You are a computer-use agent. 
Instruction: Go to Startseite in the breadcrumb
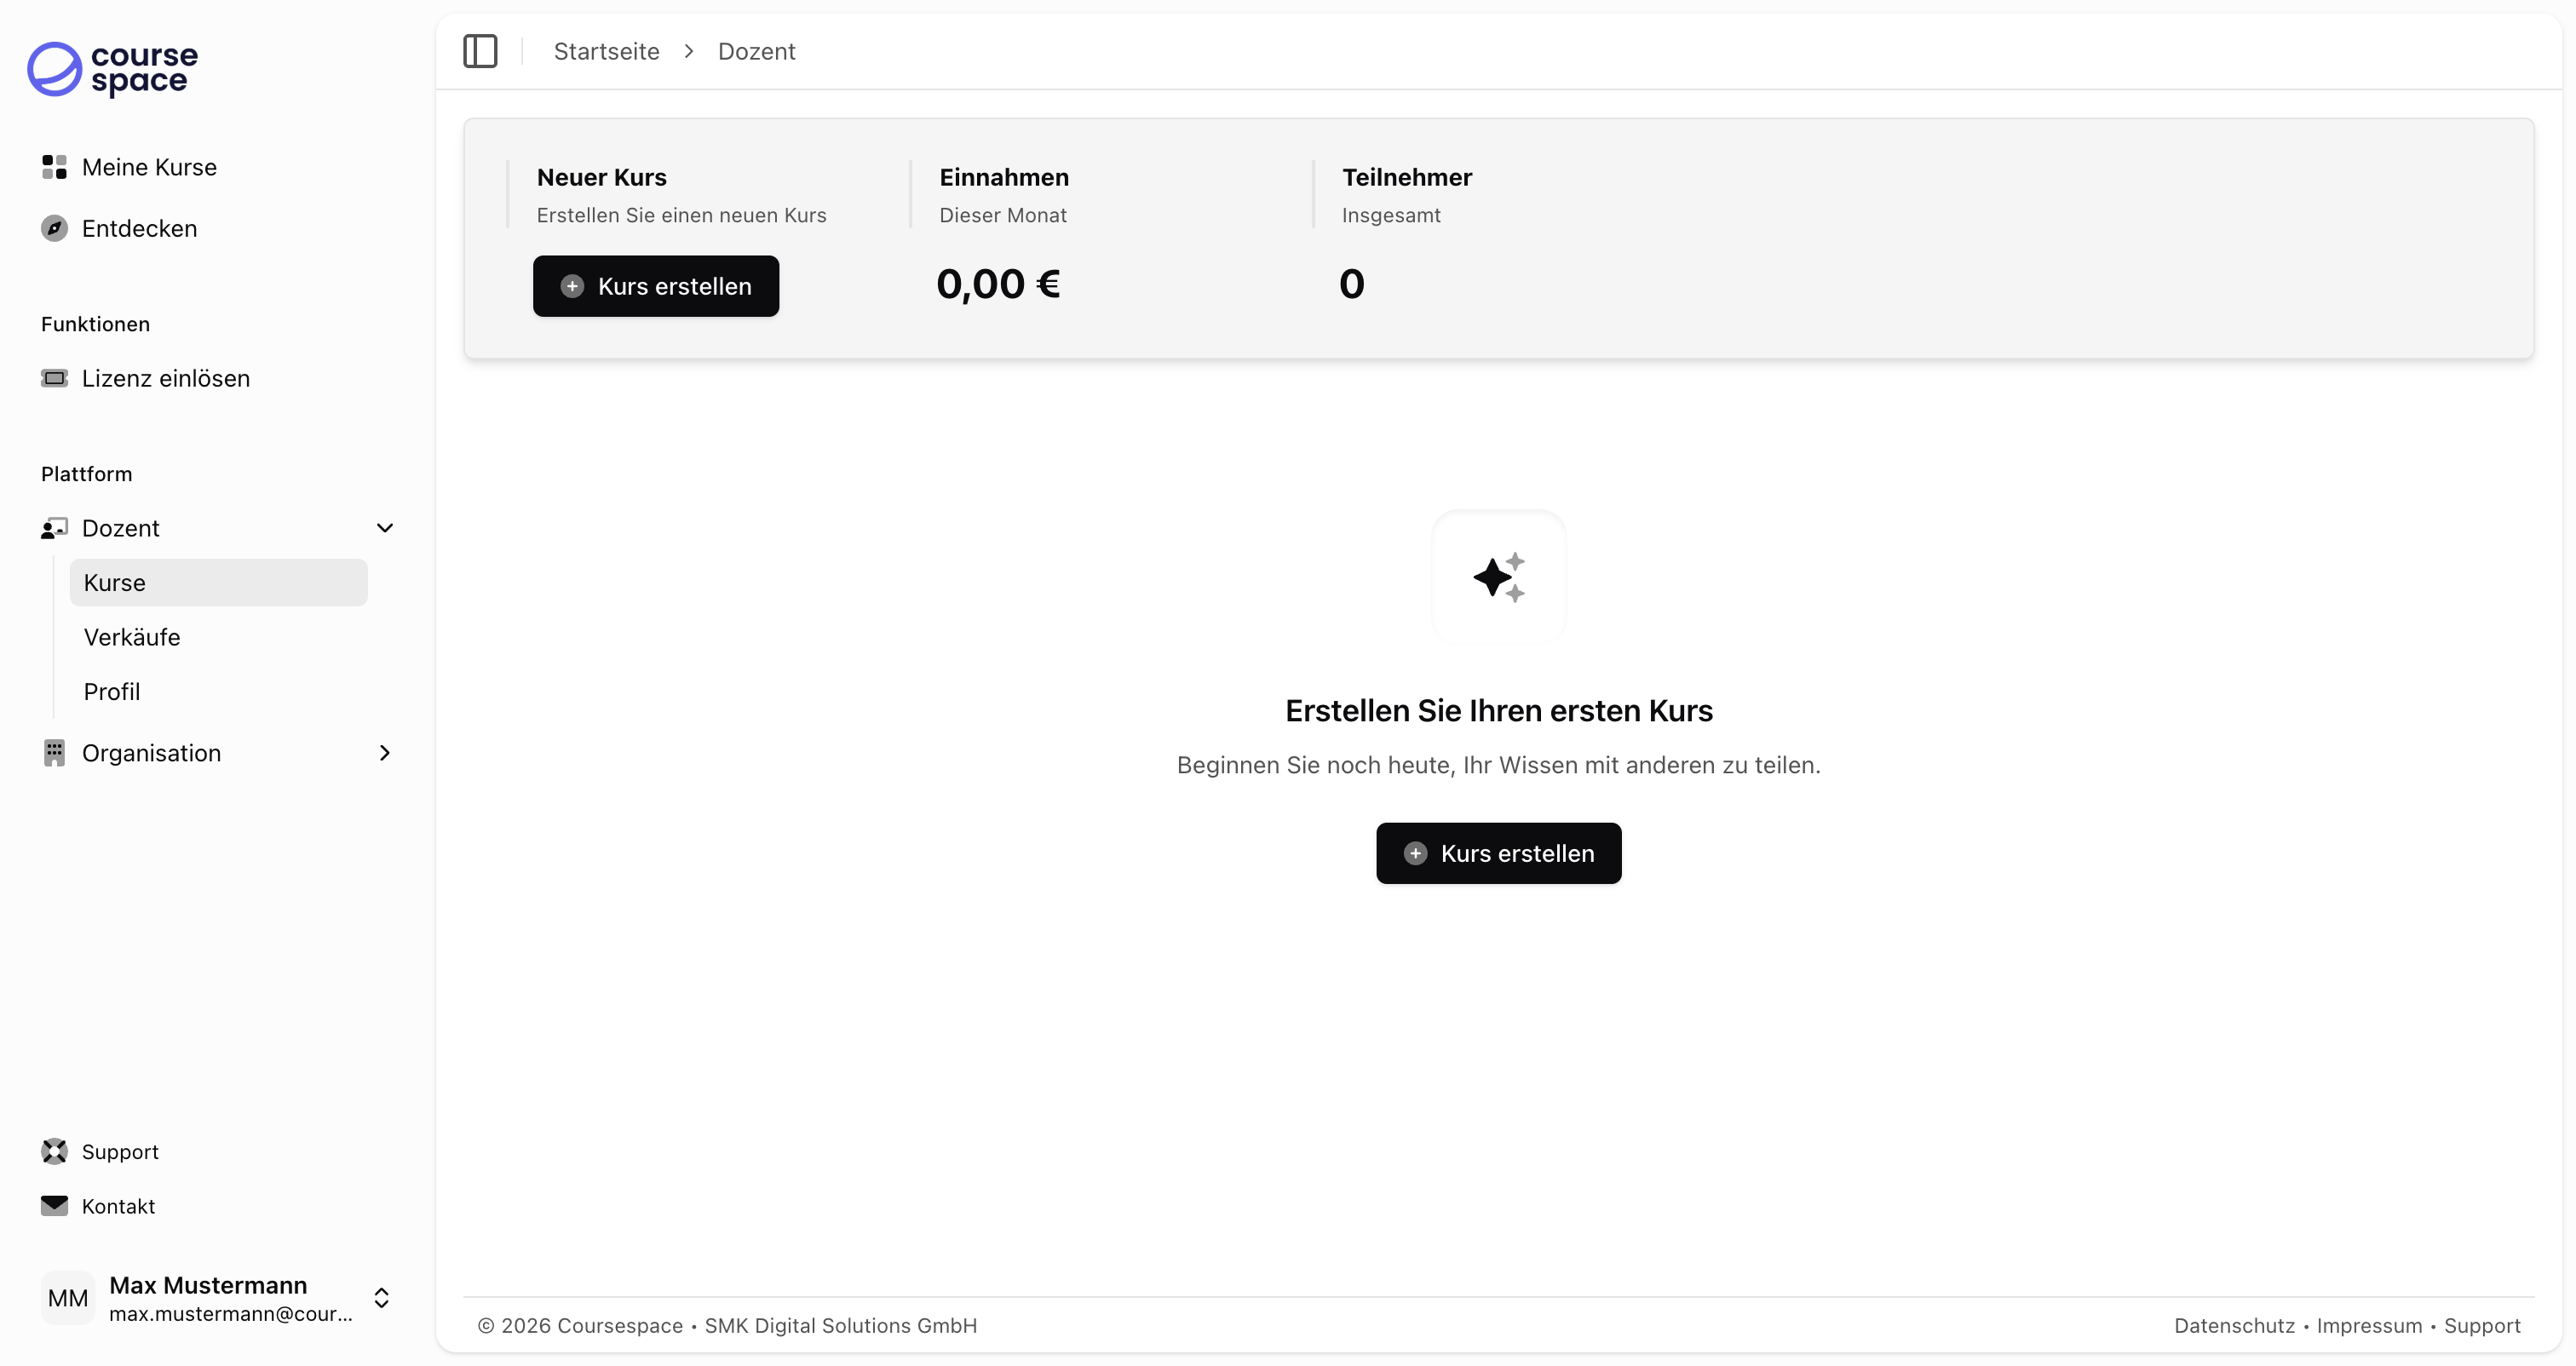(606, 51)
